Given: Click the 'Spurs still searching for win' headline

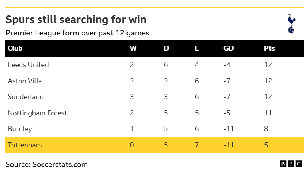Looking at the screenshot, I should 76,19.
